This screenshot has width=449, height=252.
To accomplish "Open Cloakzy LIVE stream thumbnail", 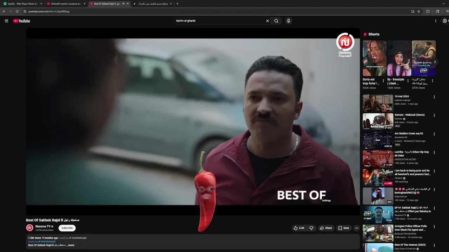I will click(378, 177).
